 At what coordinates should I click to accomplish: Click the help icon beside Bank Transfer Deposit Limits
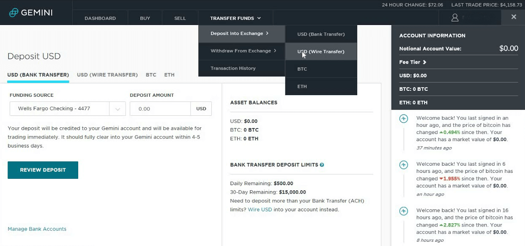pyautogui.click(x=322, y=165)
